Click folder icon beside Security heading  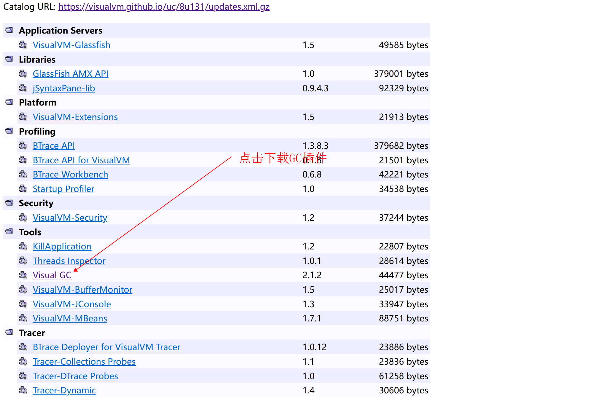point(9,203)
